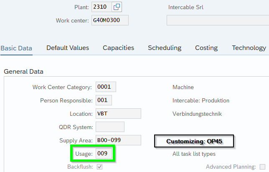
Task: Focus the Supply Area field B00-099
Action: pyautogui.click(x=118, y=140)
